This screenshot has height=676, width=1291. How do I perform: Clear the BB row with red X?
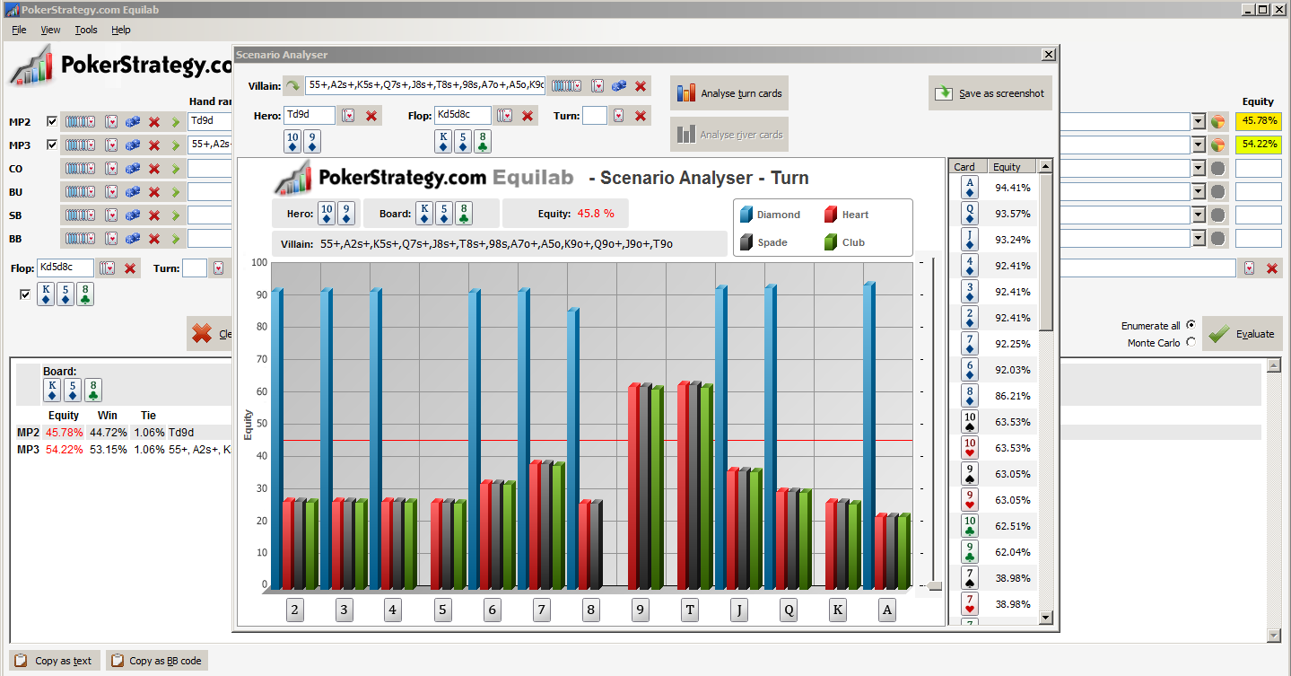[x=154, y=238]
